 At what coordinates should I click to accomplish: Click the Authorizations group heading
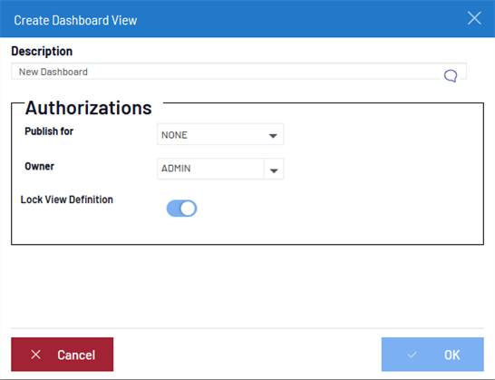pyautogui.click(x=89, y=108)
